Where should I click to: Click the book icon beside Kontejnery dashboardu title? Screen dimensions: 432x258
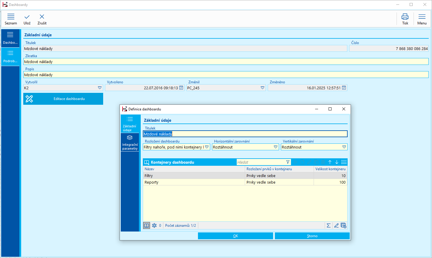(147, 162)
